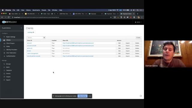Hide the screen sharing notification bar
Viewport: 192px width, 108px height.
90,96
